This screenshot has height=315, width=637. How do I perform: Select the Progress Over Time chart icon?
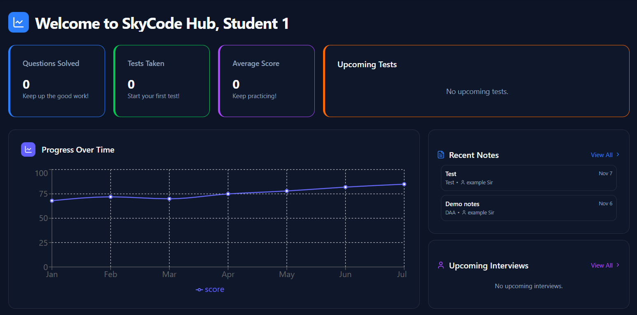[28, 149]
